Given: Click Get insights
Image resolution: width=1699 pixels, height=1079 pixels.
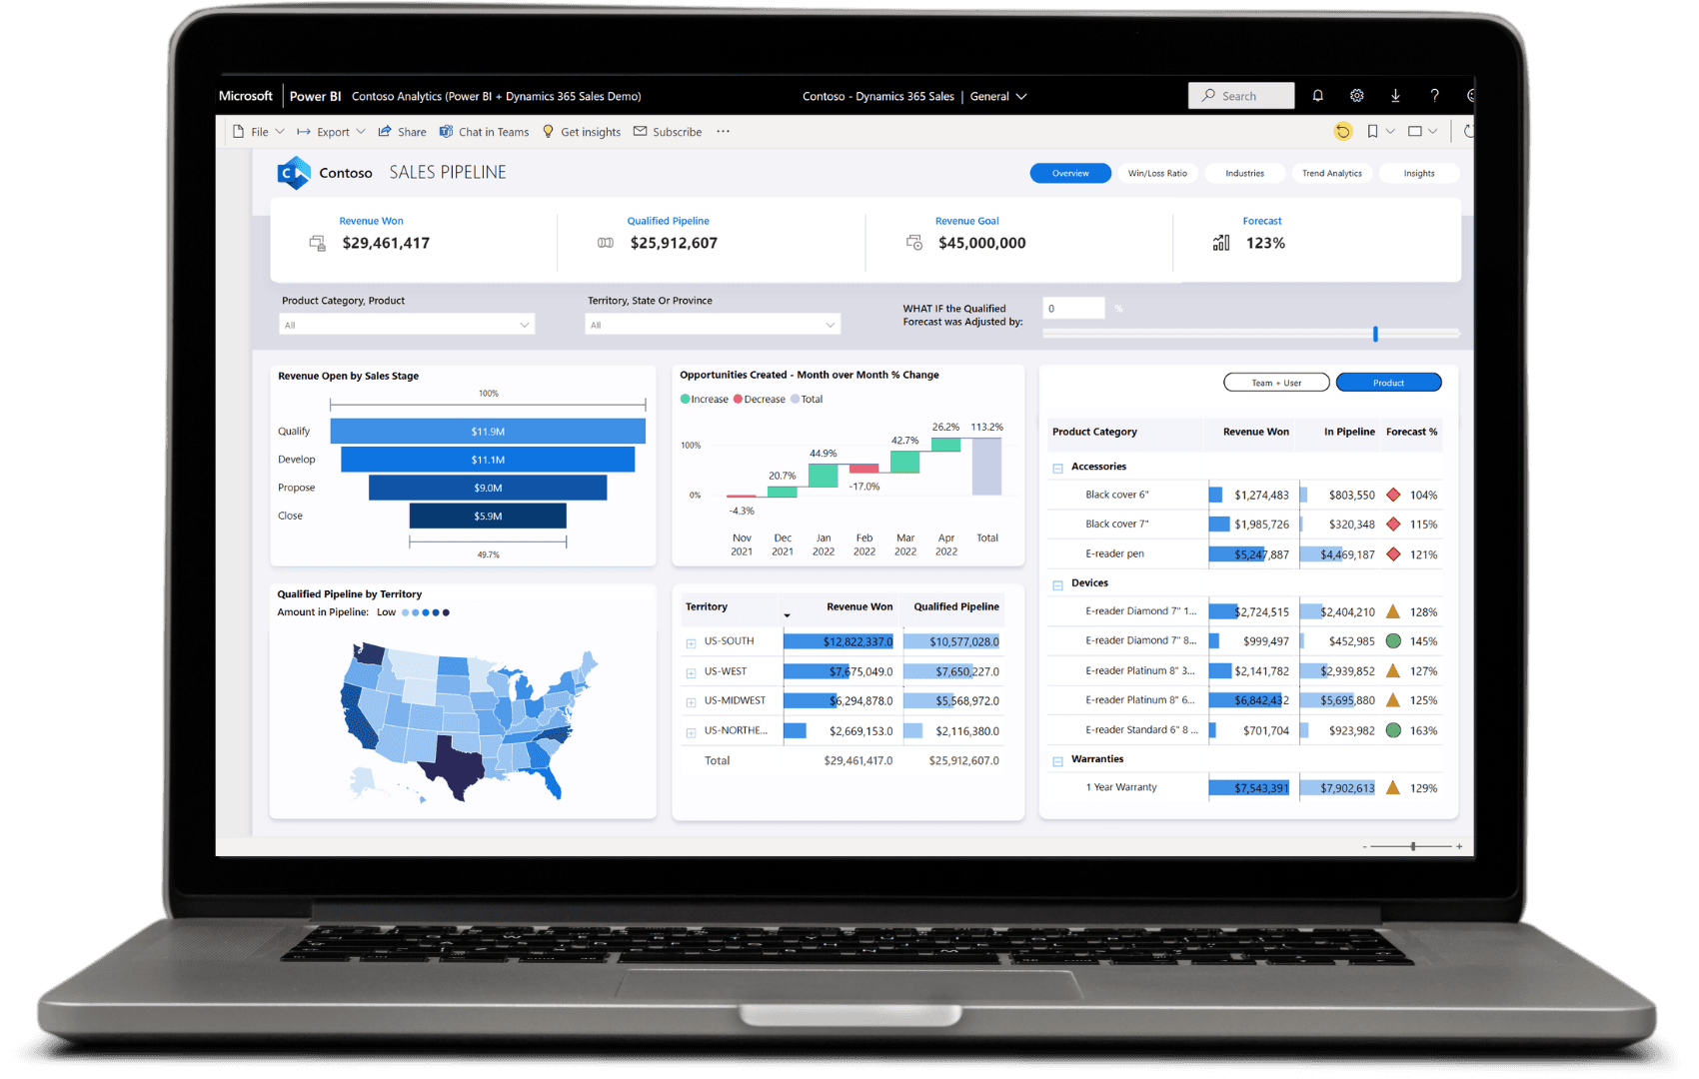Looking at the screenshot, I should (582, 132).
